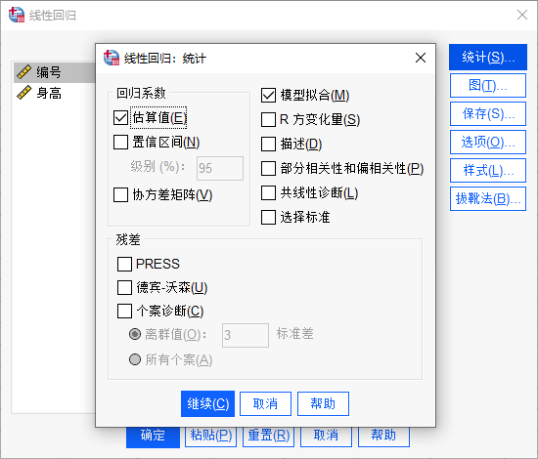Screen dimensions: 538x459
Task: Enable 部分相关性和偏相关性(P) checkbox
Action: (268, 168)
